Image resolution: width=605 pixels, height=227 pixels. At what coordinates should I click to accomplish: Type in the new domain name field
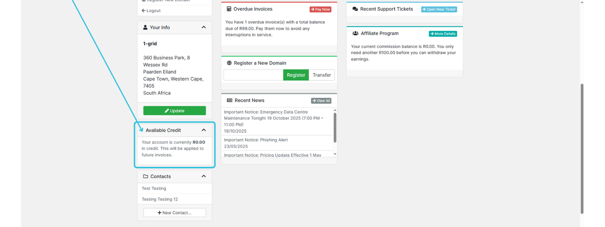tap(253, 75)
